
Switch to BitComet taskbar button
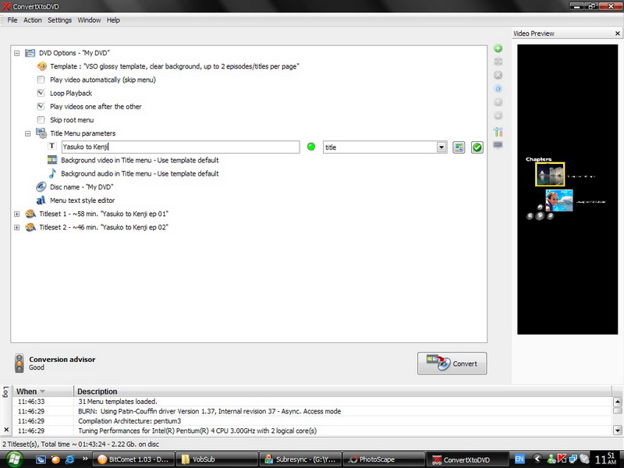(x=133, y=459)
